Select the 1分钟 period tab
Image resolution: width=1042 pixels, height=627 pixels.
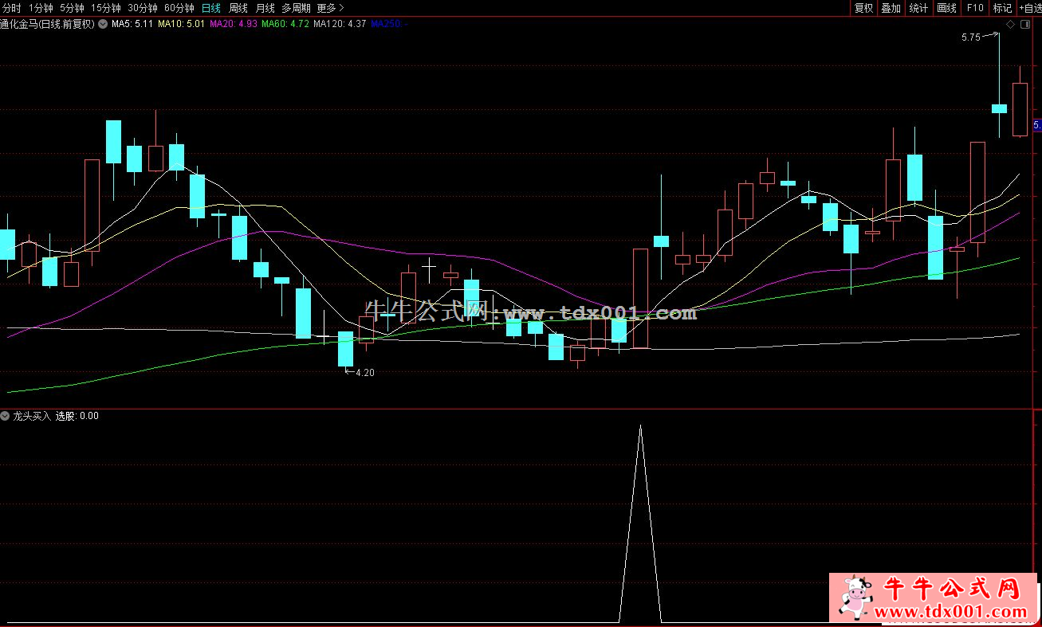41,8
